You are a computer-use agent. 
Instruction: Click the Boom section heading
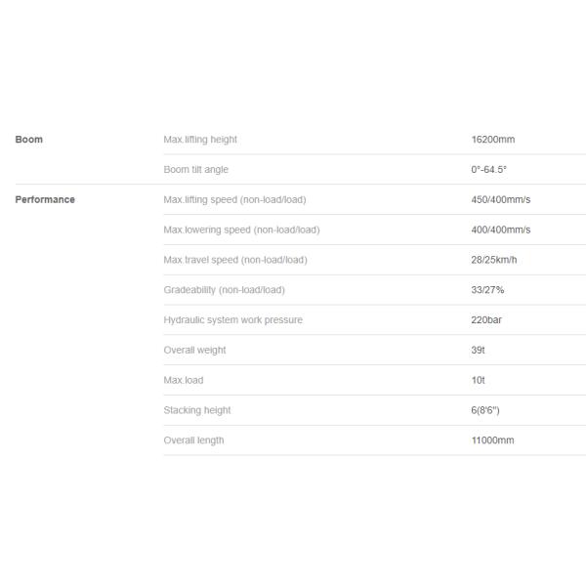pos(29,140)
